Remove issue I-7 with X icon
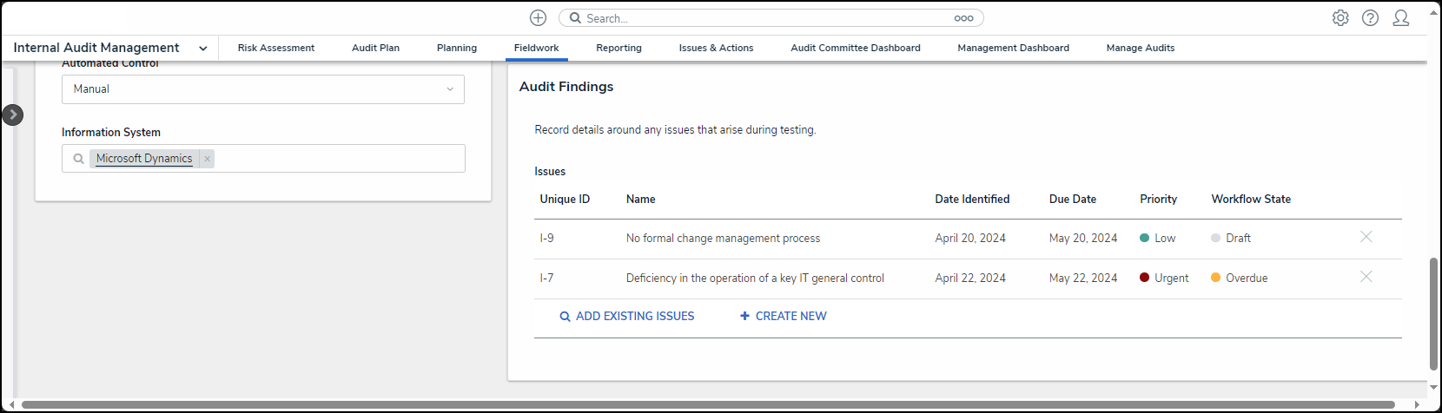Viewport: 1442px width, 413px height. (x=1366, y=277)
